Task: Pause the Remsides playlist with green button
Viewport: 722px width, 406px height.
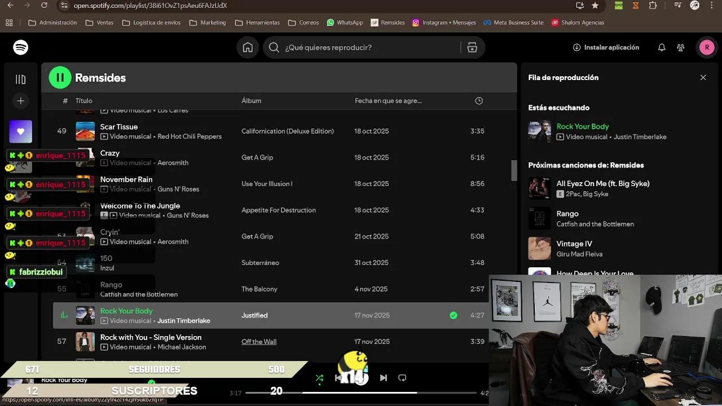Action: click(x=60, y=78)
